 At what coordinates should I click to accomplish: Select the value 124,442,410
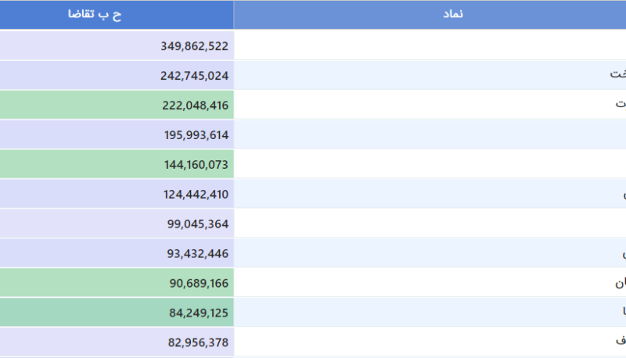click(x=196, y=194)
